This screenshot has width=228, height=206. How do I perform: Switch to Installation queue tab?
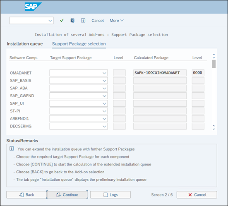(25, 44)
